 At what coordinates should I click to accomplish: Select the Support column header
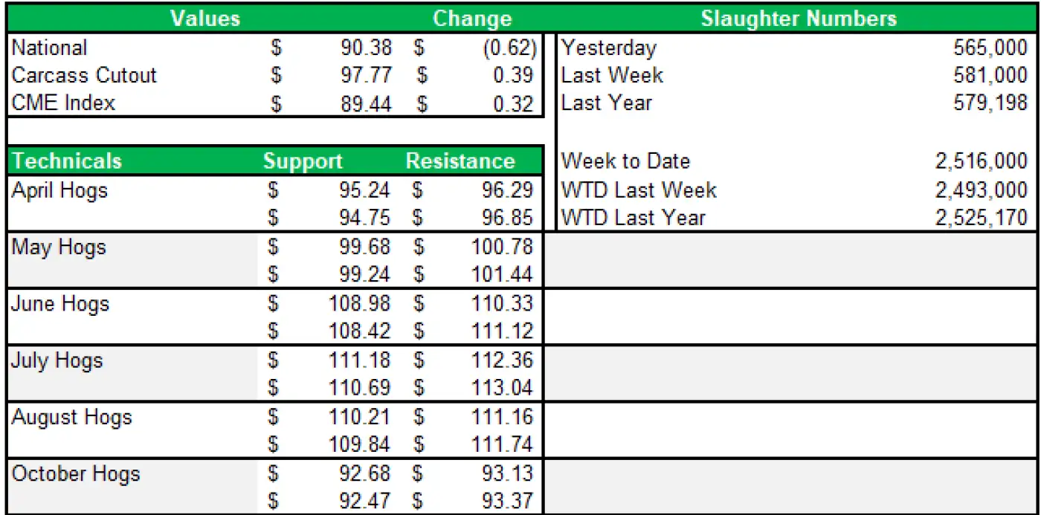[x=303, y=161]
